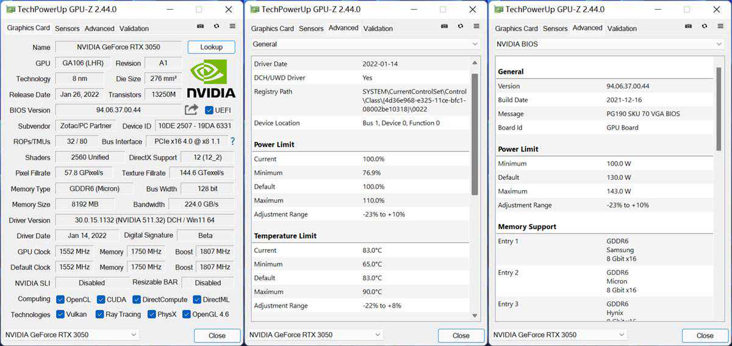Viewport: 732px width, 346px height.
Task: Open GPU selector dropdown in left window
Action: point(71,334)
